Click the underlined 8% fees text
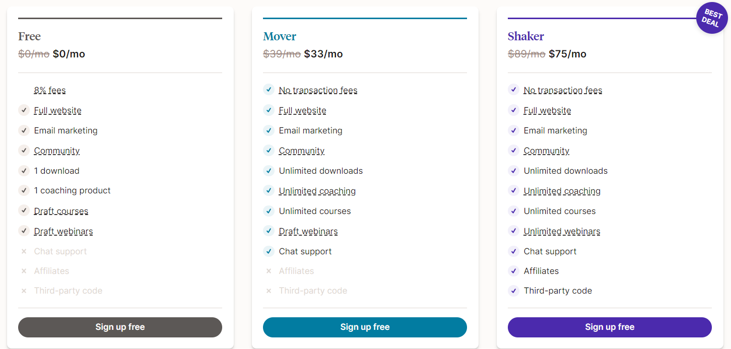Image resolution: width=731 pixels, height=349 pixels. (x=50, y=90)
